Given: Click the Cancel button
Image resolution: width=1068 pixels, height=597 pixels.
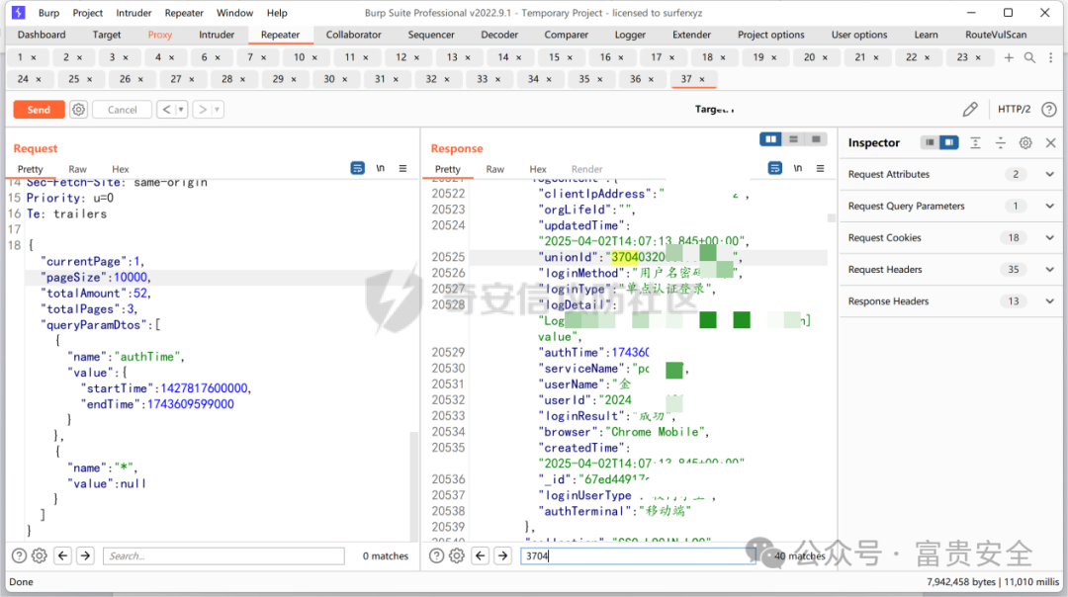Looking at the screenshot, I should (122, 110).
